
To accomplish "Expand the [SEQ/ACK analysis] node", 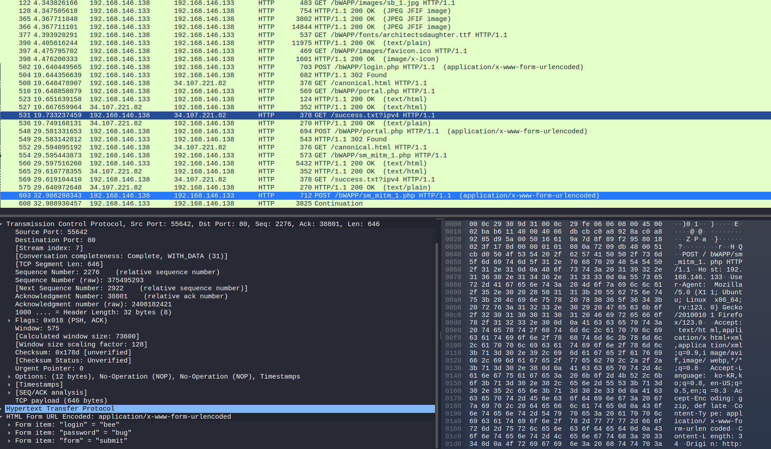I will tap(9, 392).
